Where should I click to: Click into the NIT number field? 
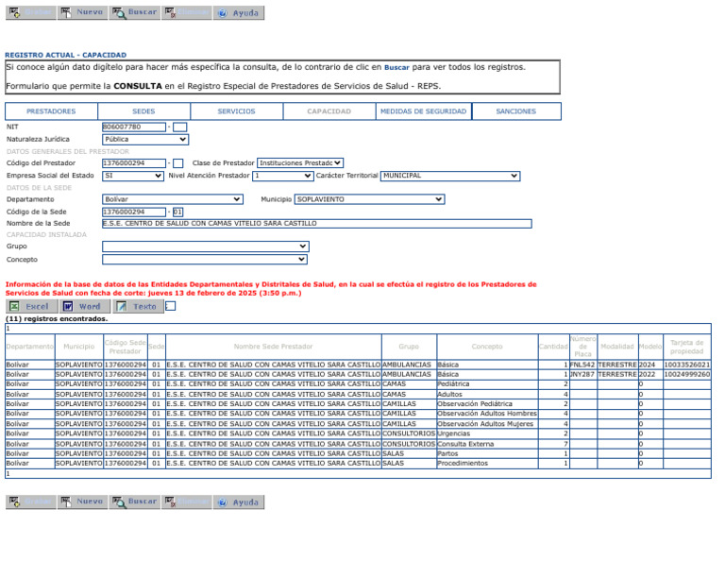point(134,127)
